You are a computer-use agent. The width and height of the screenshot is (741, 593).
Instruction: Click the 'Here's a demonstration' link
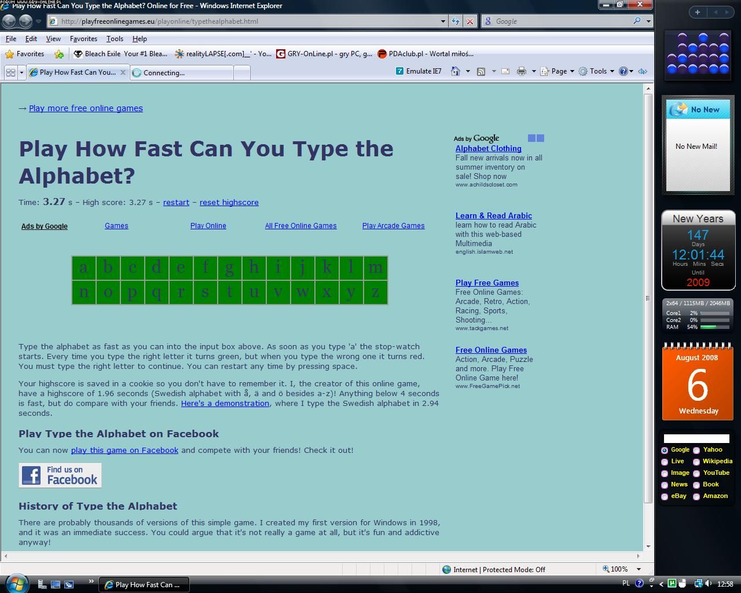pyautogui.click(x=225, y=403)
